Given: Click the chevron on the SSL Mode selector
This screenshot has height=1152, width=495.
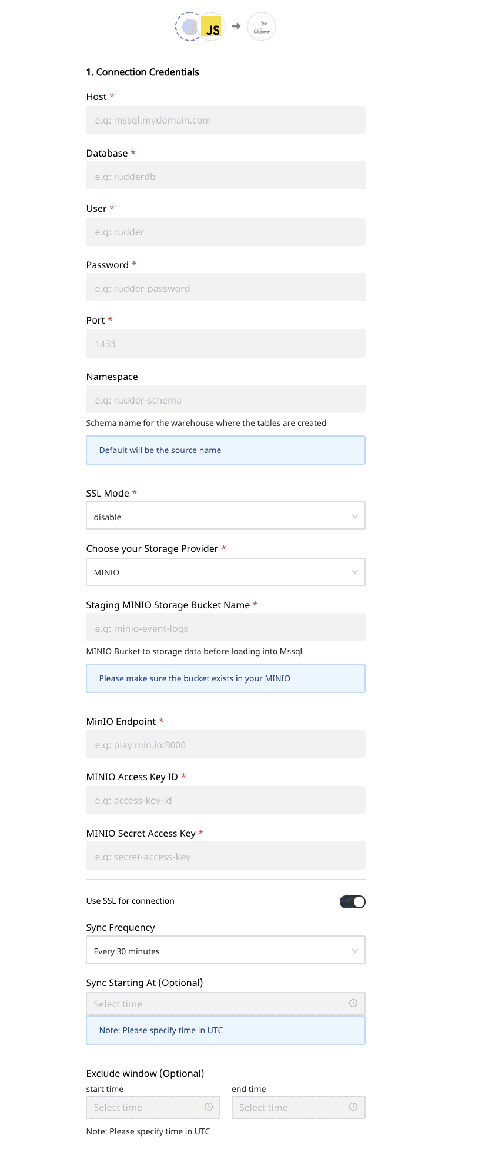Looking at the screenshot, I should [354, 515].
